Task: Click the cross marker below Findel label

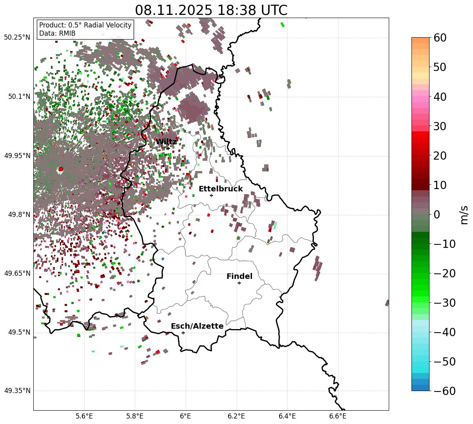Action: 239,283
